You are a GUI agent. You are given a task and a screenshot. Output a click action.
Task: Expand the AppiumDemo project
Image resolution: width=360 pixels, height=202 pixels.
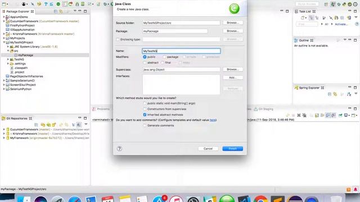[4, 17]
